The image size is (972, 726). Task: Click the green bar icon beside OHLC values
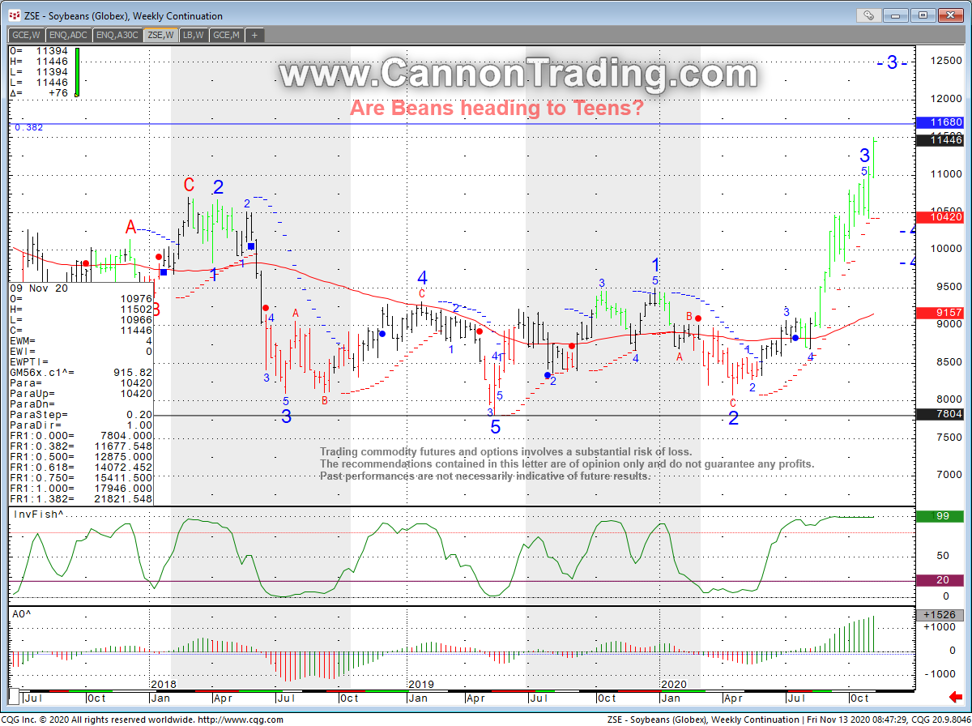click(x=77, y=71)
